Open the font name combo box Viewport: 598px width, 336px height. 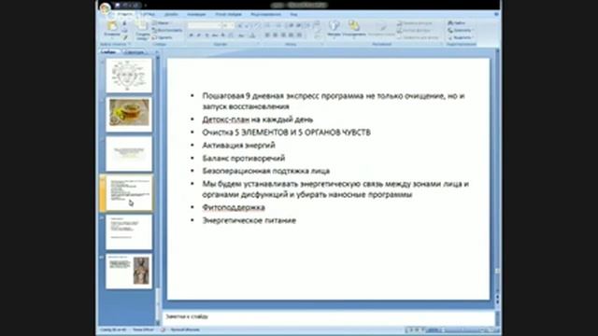click(205, 25)
